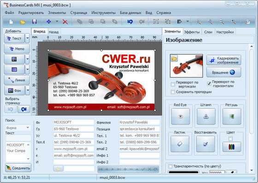Open the Инструменты menu

point(104,12)
